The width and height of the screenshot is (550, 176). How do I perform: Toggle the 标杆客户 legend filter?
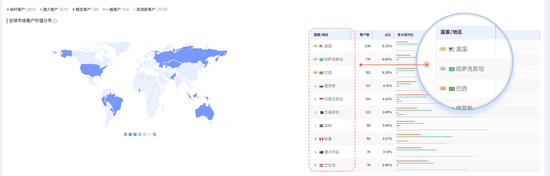click(18, 9)
